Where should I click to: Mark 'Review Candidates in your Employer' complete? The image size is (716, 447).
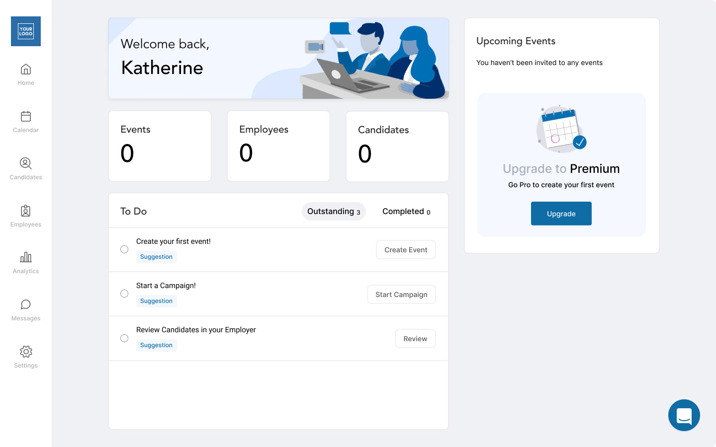point(124,338)
